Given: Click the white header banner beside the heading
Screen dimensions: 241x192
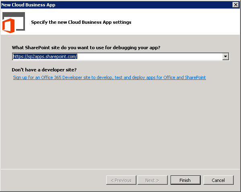Looking at the screenshot, I should (x=184, y=21).
